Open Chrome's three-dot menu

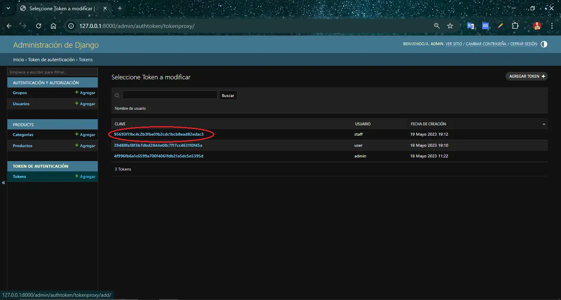[552, 26]
